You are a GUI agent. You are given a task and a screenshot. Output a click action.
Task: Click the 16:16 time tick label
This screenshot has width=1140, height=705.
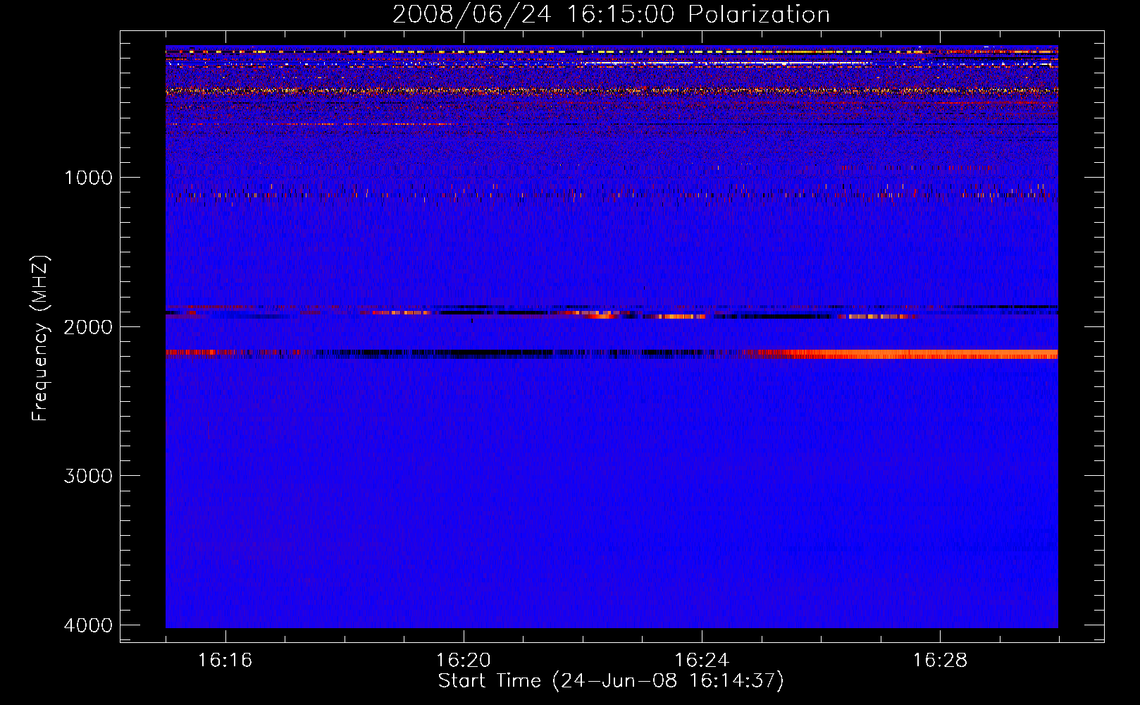tap(225, 661)
